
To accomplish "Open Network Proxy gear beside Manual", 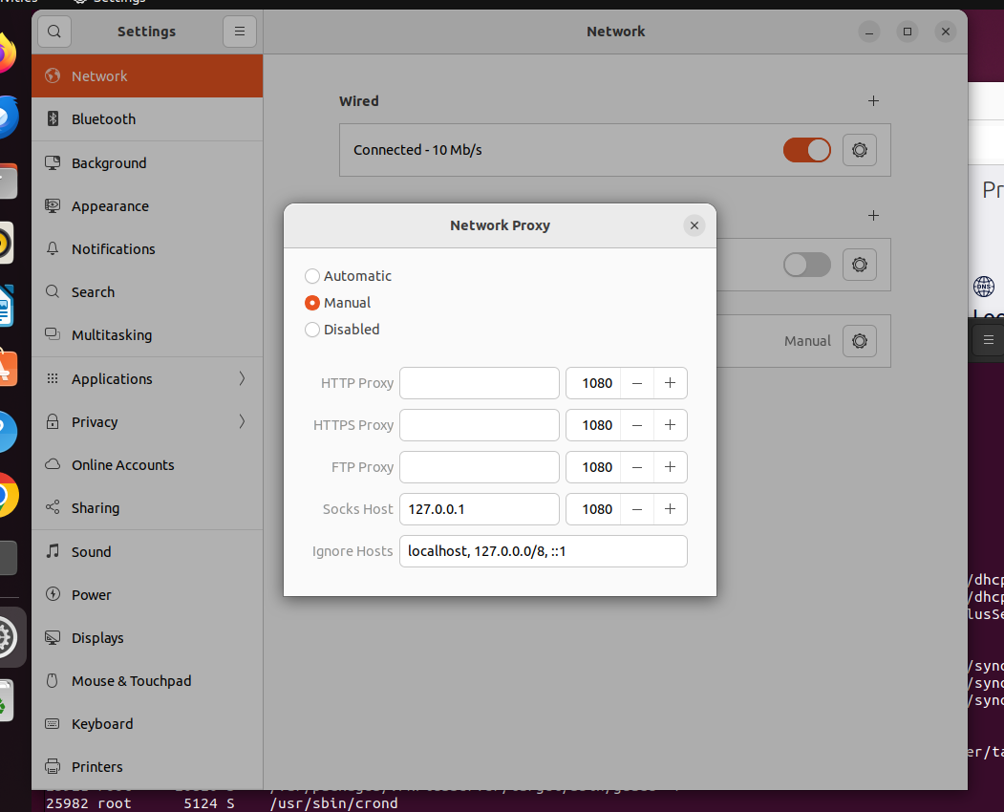I will point(860,341).
